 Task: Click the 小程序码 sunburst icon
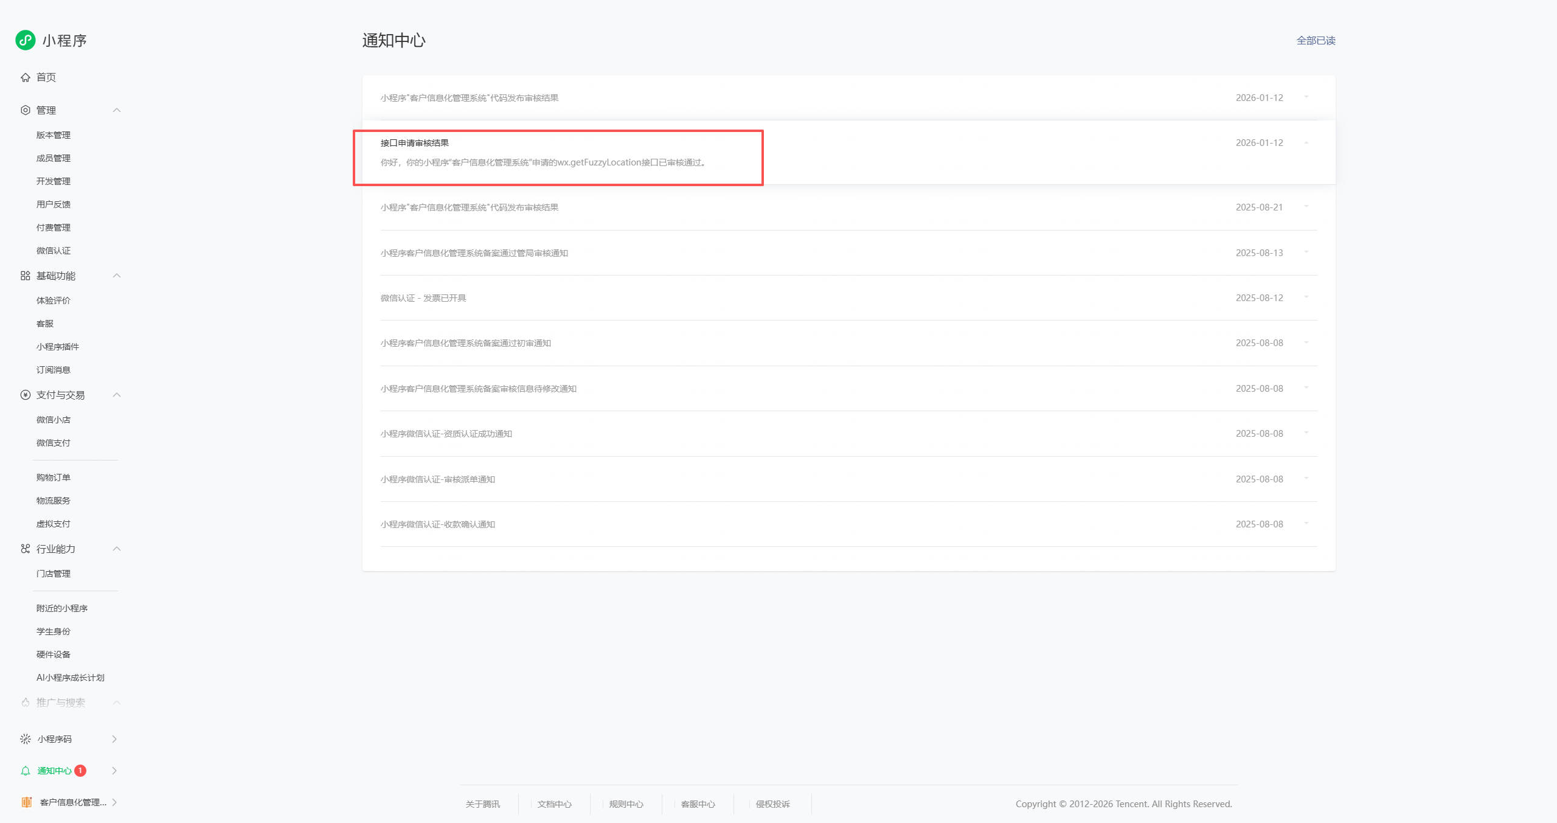tap(26, 739)
